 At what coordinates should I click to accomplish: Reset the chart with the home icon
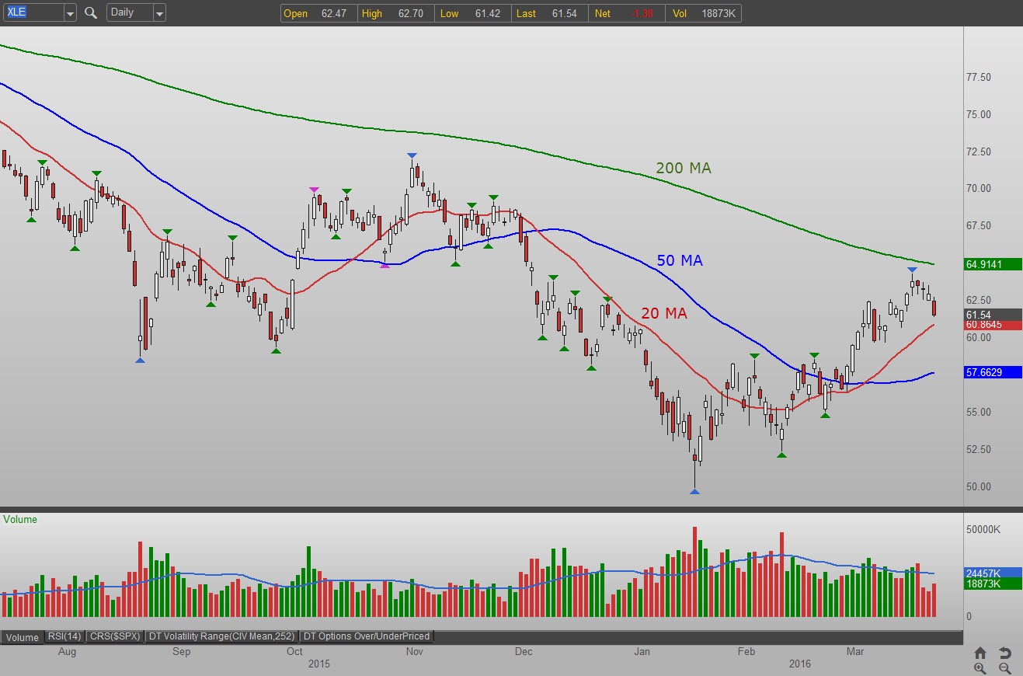click(x=980, y=653)
